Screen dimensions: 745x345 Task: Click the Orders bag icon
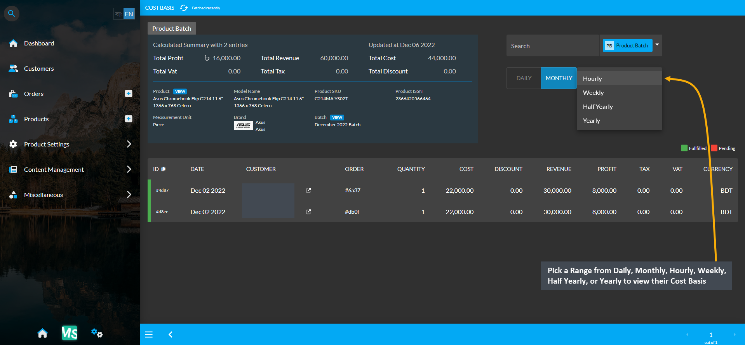13,94
